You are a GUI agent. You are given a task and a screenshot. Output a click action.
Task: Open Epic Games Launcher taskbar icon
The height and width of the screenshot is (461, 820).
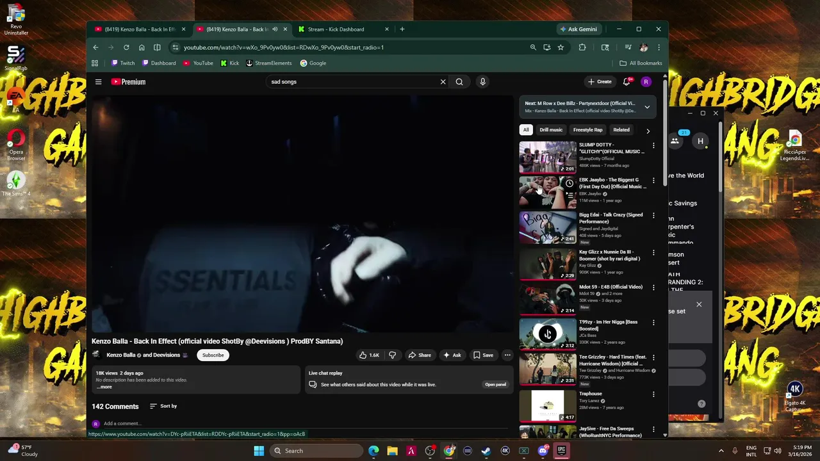(x=562, y=451)
